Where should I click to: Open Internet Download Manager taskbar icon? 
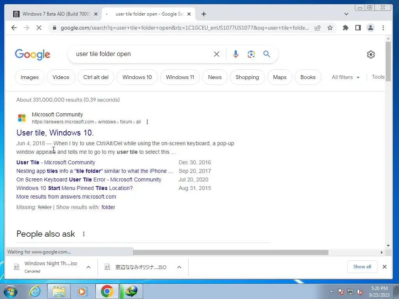[131, 291]
